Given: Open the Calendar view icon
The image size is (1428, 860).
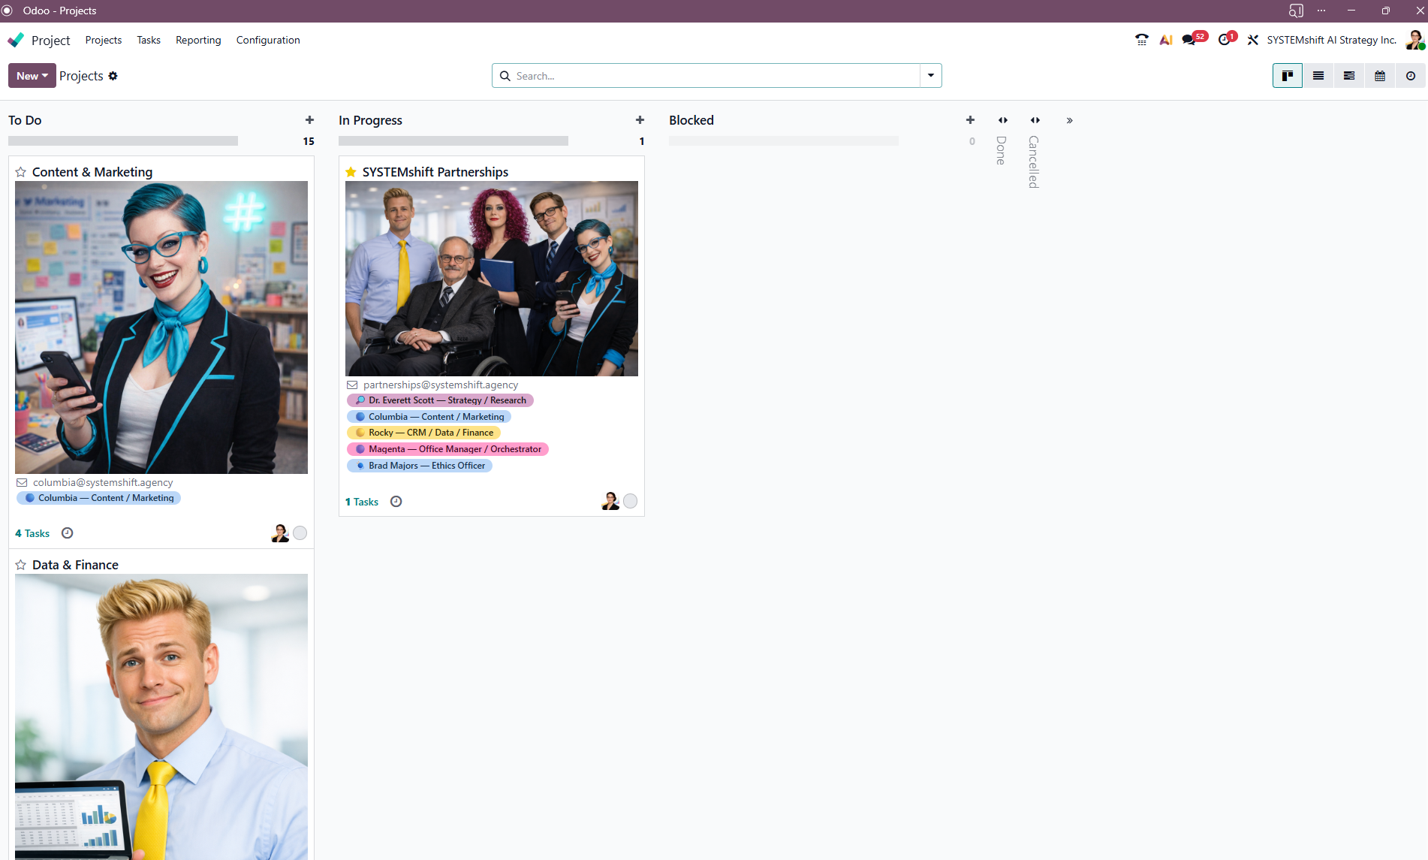Looking at the screenshot, I should pyautogui.click(x=1379, y=76).
